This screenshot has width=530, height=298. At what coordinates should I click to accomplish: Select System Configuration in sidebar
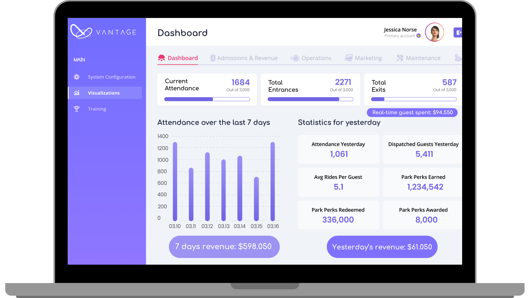105,77
